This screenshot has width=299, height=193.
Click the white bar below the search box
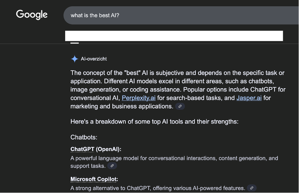174,36
